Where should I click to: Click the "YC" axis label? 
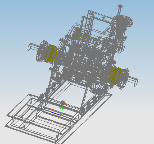coord(65,105)
